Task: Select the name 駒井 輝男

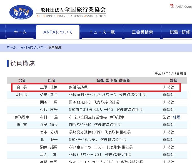Action: 49,147
